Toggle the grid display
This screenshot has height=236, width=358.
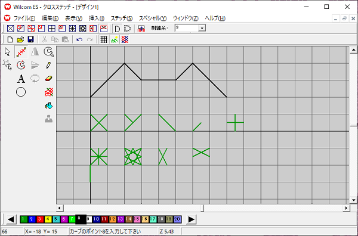104,40
